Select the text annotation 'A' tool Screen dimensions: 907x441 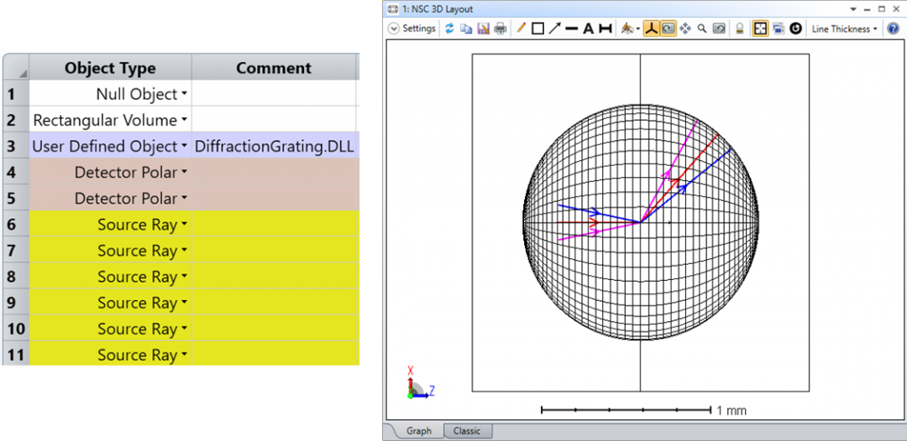coord(588,29)
